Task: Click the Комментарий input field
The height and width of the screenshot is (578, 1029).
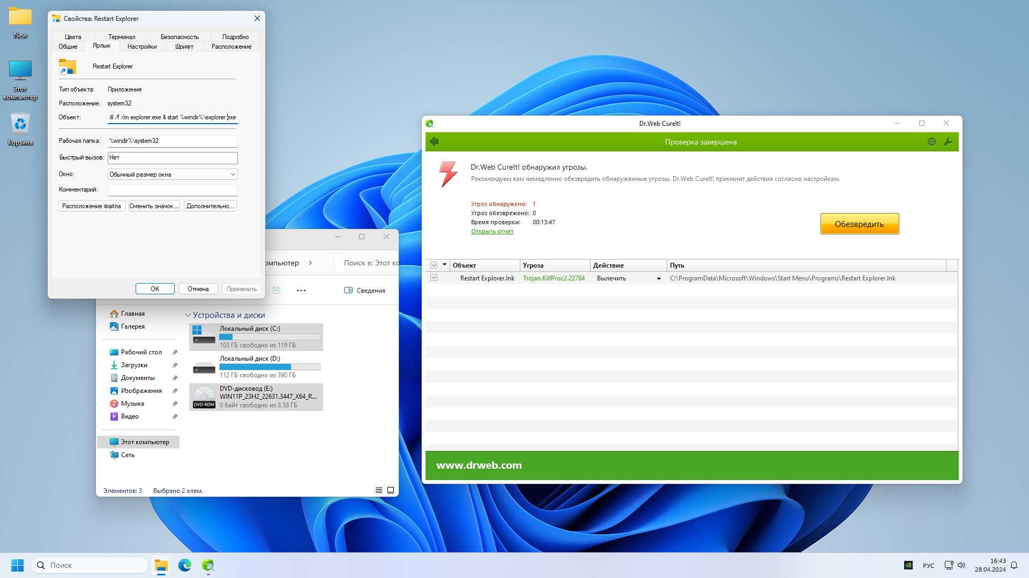Action: 173,190
